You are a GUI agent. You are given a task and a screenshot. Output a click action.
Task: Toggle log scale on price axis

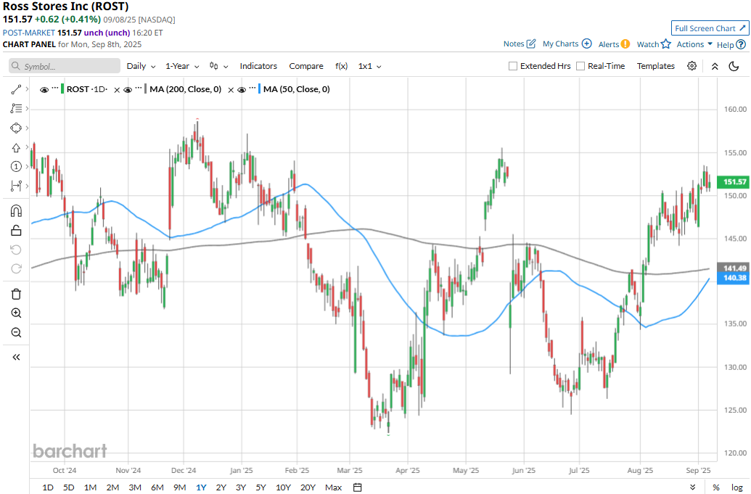click(737, 487)
